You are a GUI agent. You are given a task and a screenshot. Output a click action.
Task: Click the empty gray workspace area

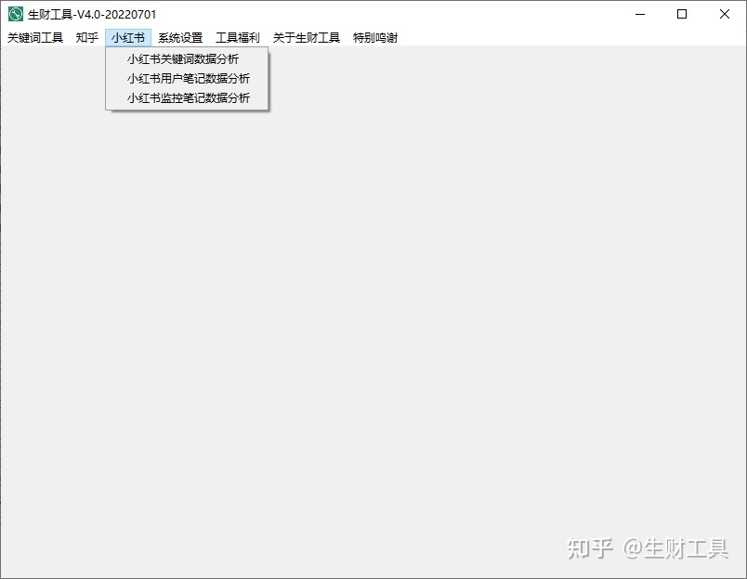(418, 325)
